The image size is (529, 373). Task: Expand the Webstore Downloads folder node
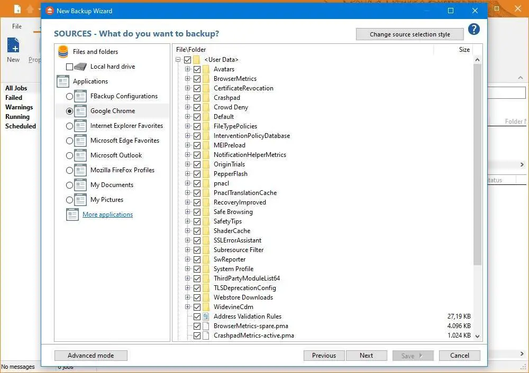pos(188,297)
